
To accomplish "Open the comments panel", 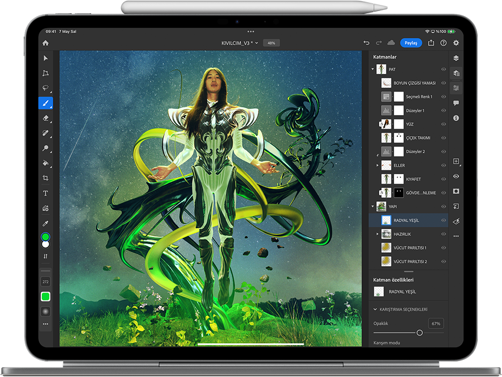I will (x=456, y=103).
